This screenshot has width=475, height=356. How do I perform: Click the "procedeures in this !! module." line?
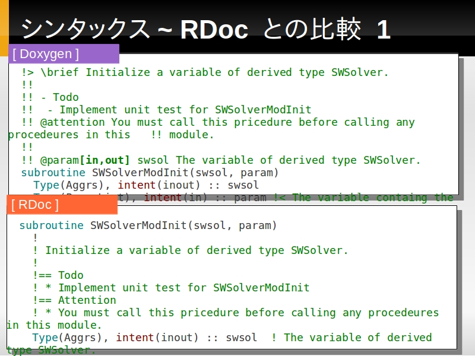tap(110, 135)
